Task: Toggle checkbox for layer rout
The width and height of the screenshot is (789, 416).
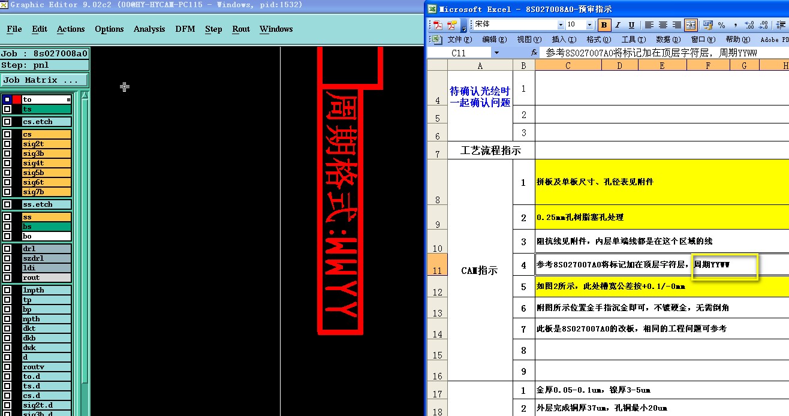Action: [7, 278]
